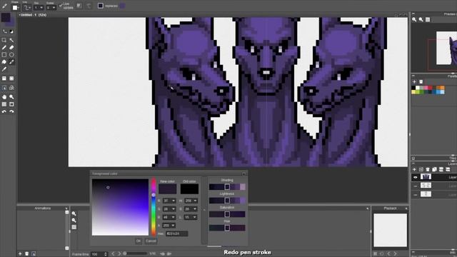Show the second layer via its visibility toggle
The height and width of the screenshot is (257, 457).
pyautogui.click(x=416, y=186)
